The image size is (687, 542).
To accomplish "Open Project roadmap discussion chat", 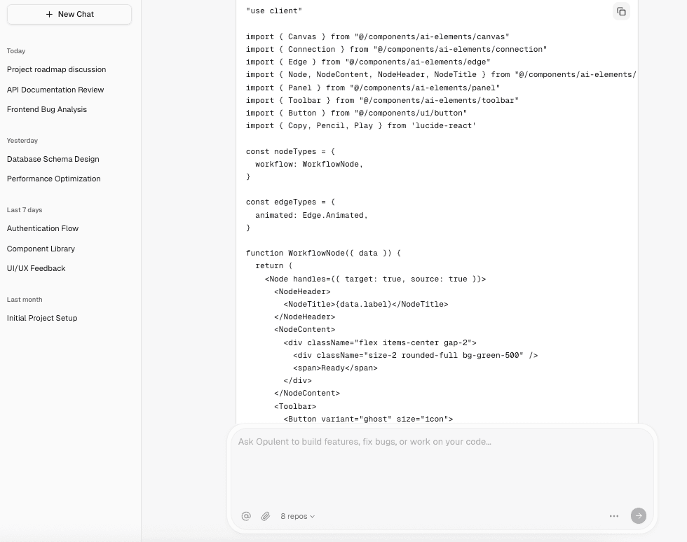I will click(x=56, y=69).
